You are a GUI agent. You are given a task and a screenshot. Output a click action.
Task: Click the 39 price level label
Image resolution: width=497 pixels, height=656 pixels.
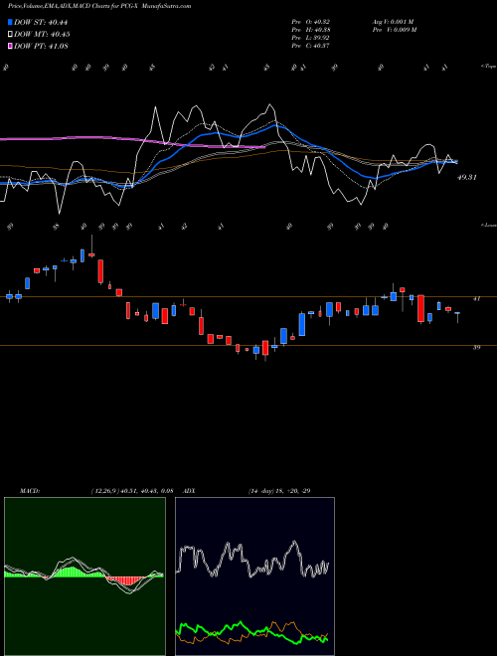(476, 347)
